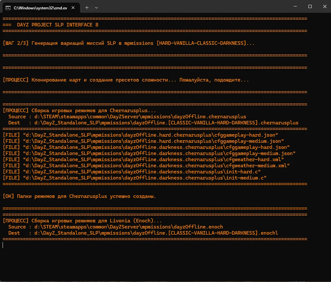
Task: Click the Dest path ending with .chernarusplus
Action: tap(166, 123)
